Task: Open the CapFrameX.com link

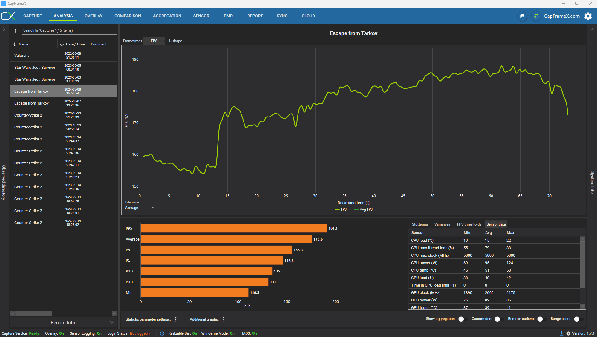Action: [x=561, y=16]
